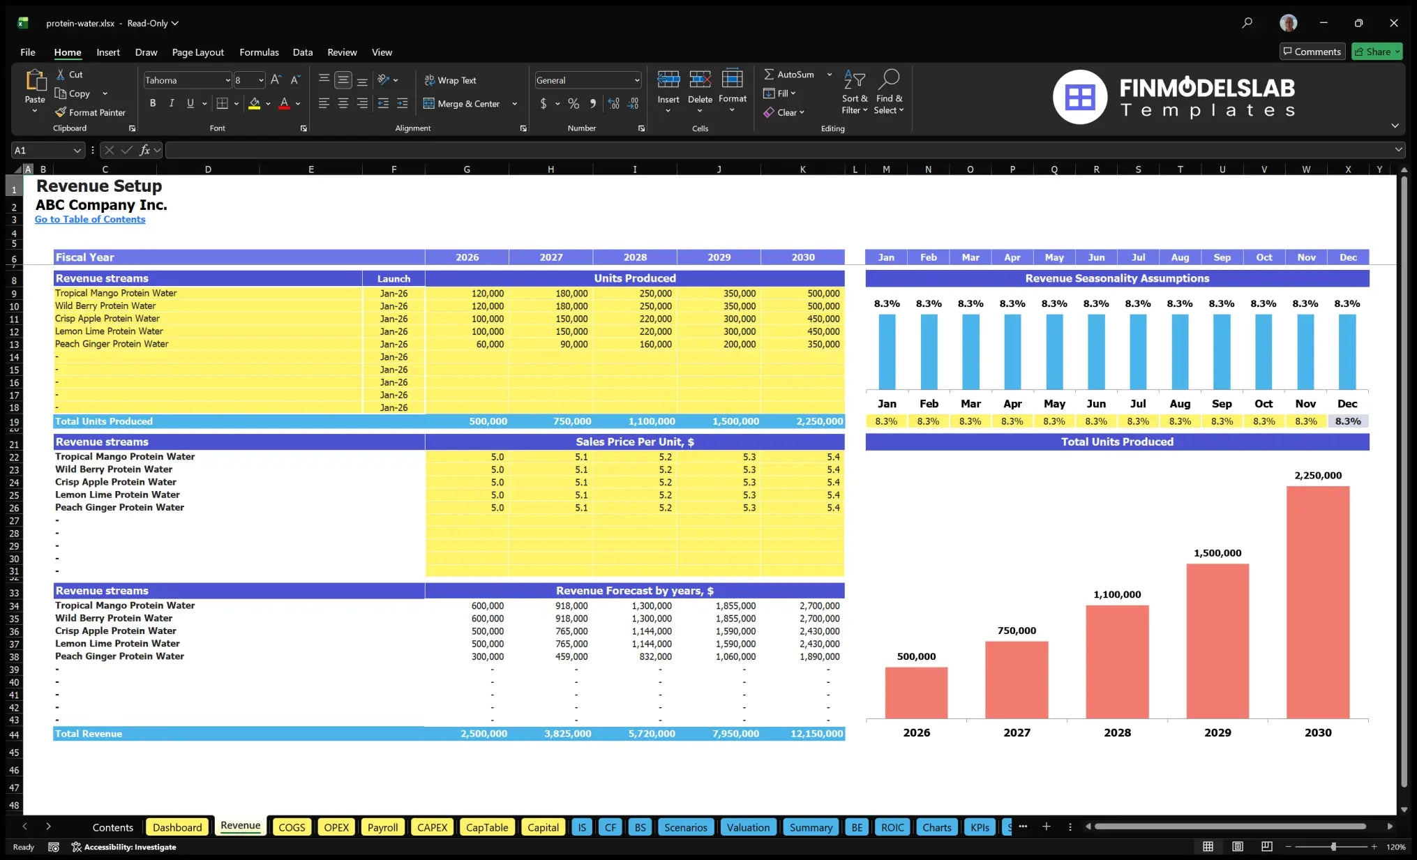Open the Tahoma font name dropdown

[227, 80]
